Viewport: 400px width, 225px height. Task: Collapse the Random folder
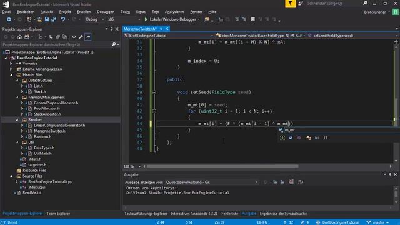17,119
